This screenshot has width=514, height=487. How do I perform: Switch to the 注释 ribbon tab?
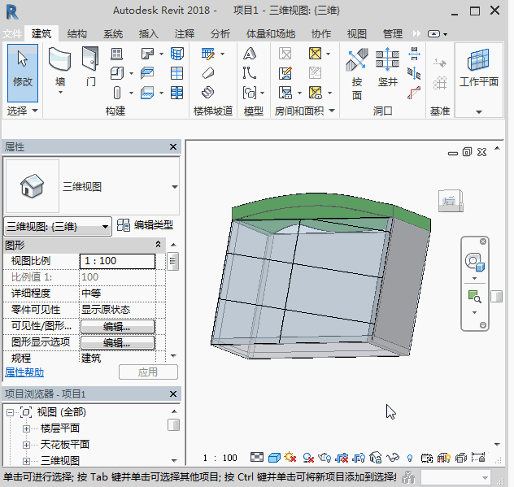[185, 34]
